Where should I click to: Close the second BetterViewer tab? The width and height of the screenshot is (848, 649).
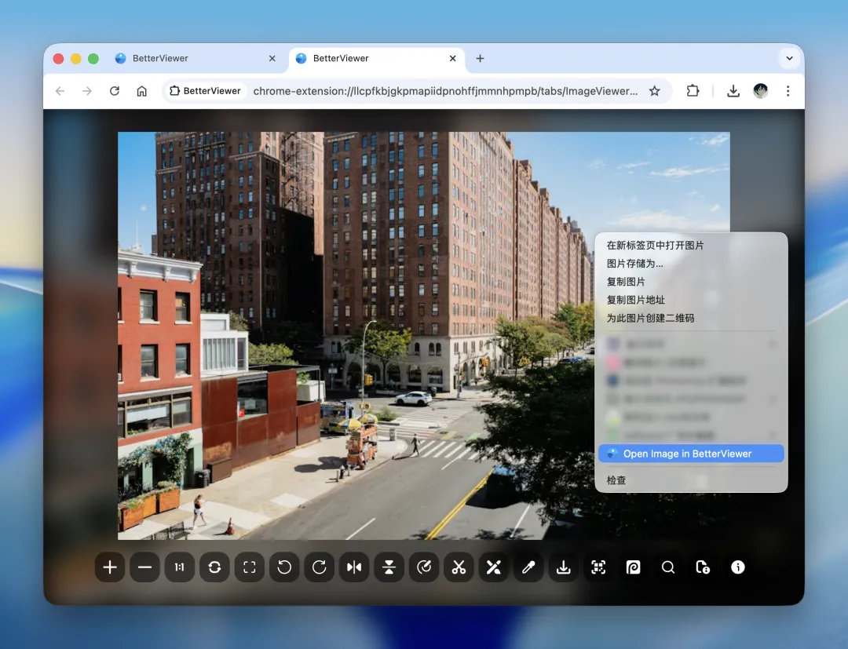coord(453,58)
